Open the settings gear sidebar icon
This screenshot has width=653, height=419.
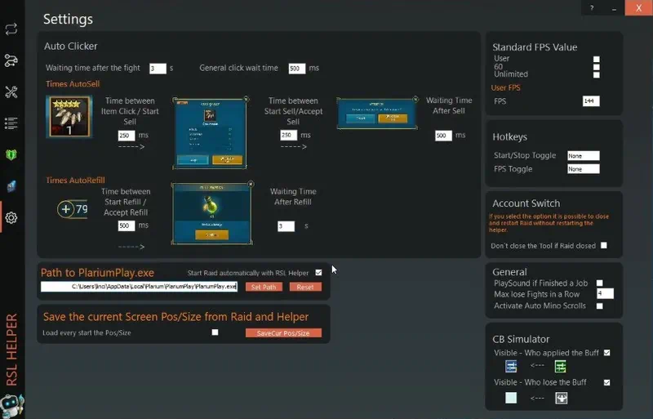click(x=11, y=217)
